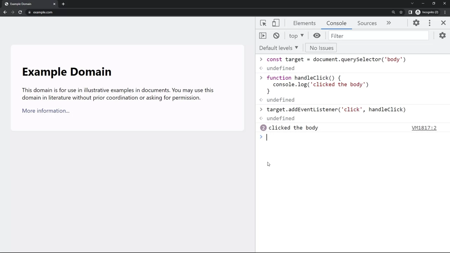Toggle the device toolbar icon

point(276,23)
